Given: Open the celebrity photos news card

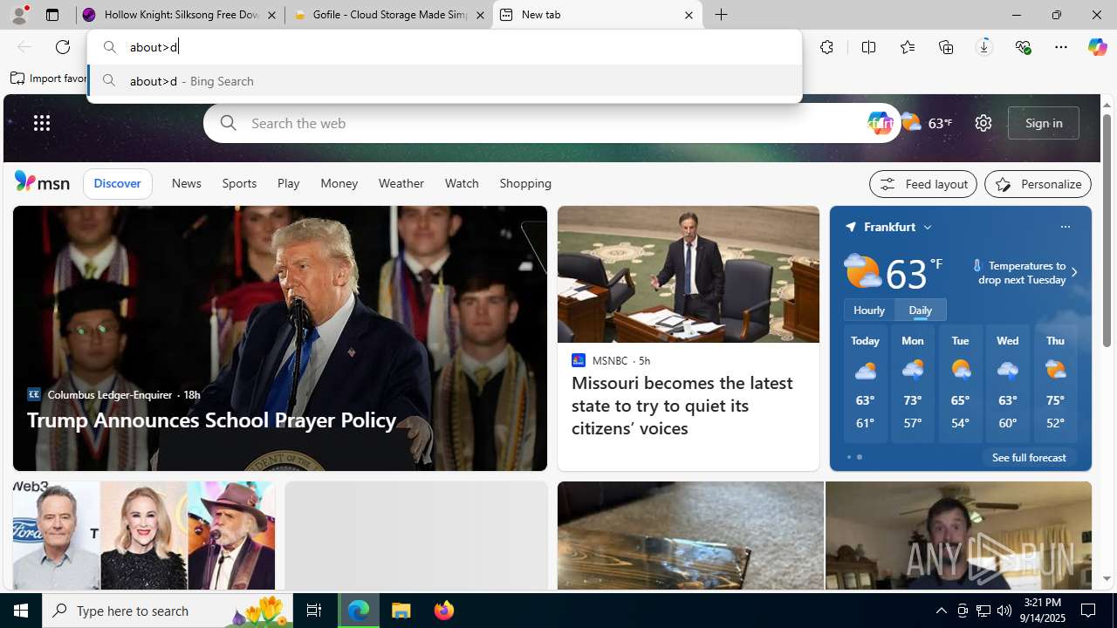Looking at the screenshot, I should 143,536.
